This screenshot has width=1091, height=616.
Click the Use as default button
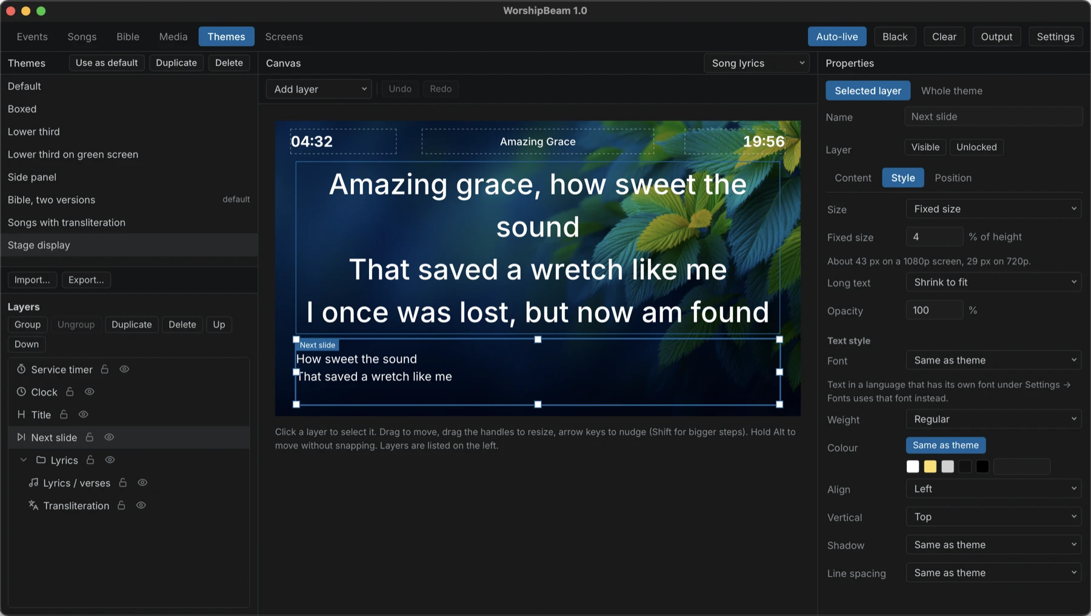[x=107, y=63]
